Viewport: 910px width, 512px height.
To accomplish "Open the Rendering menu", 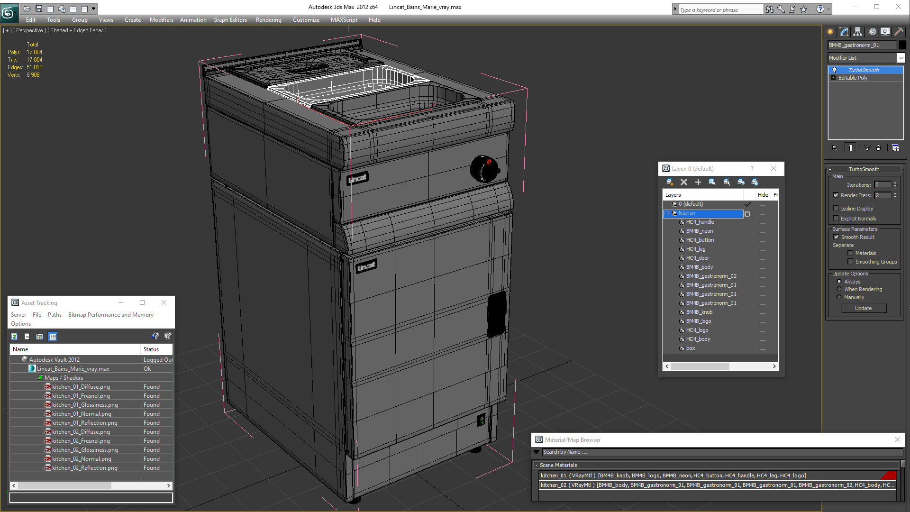I will click(268, 20).
